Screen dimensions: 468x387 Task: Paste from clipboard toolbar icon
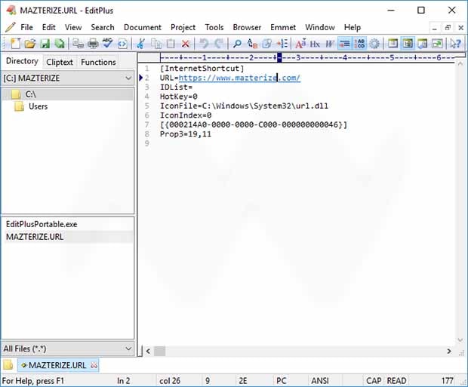coord(171,44)
